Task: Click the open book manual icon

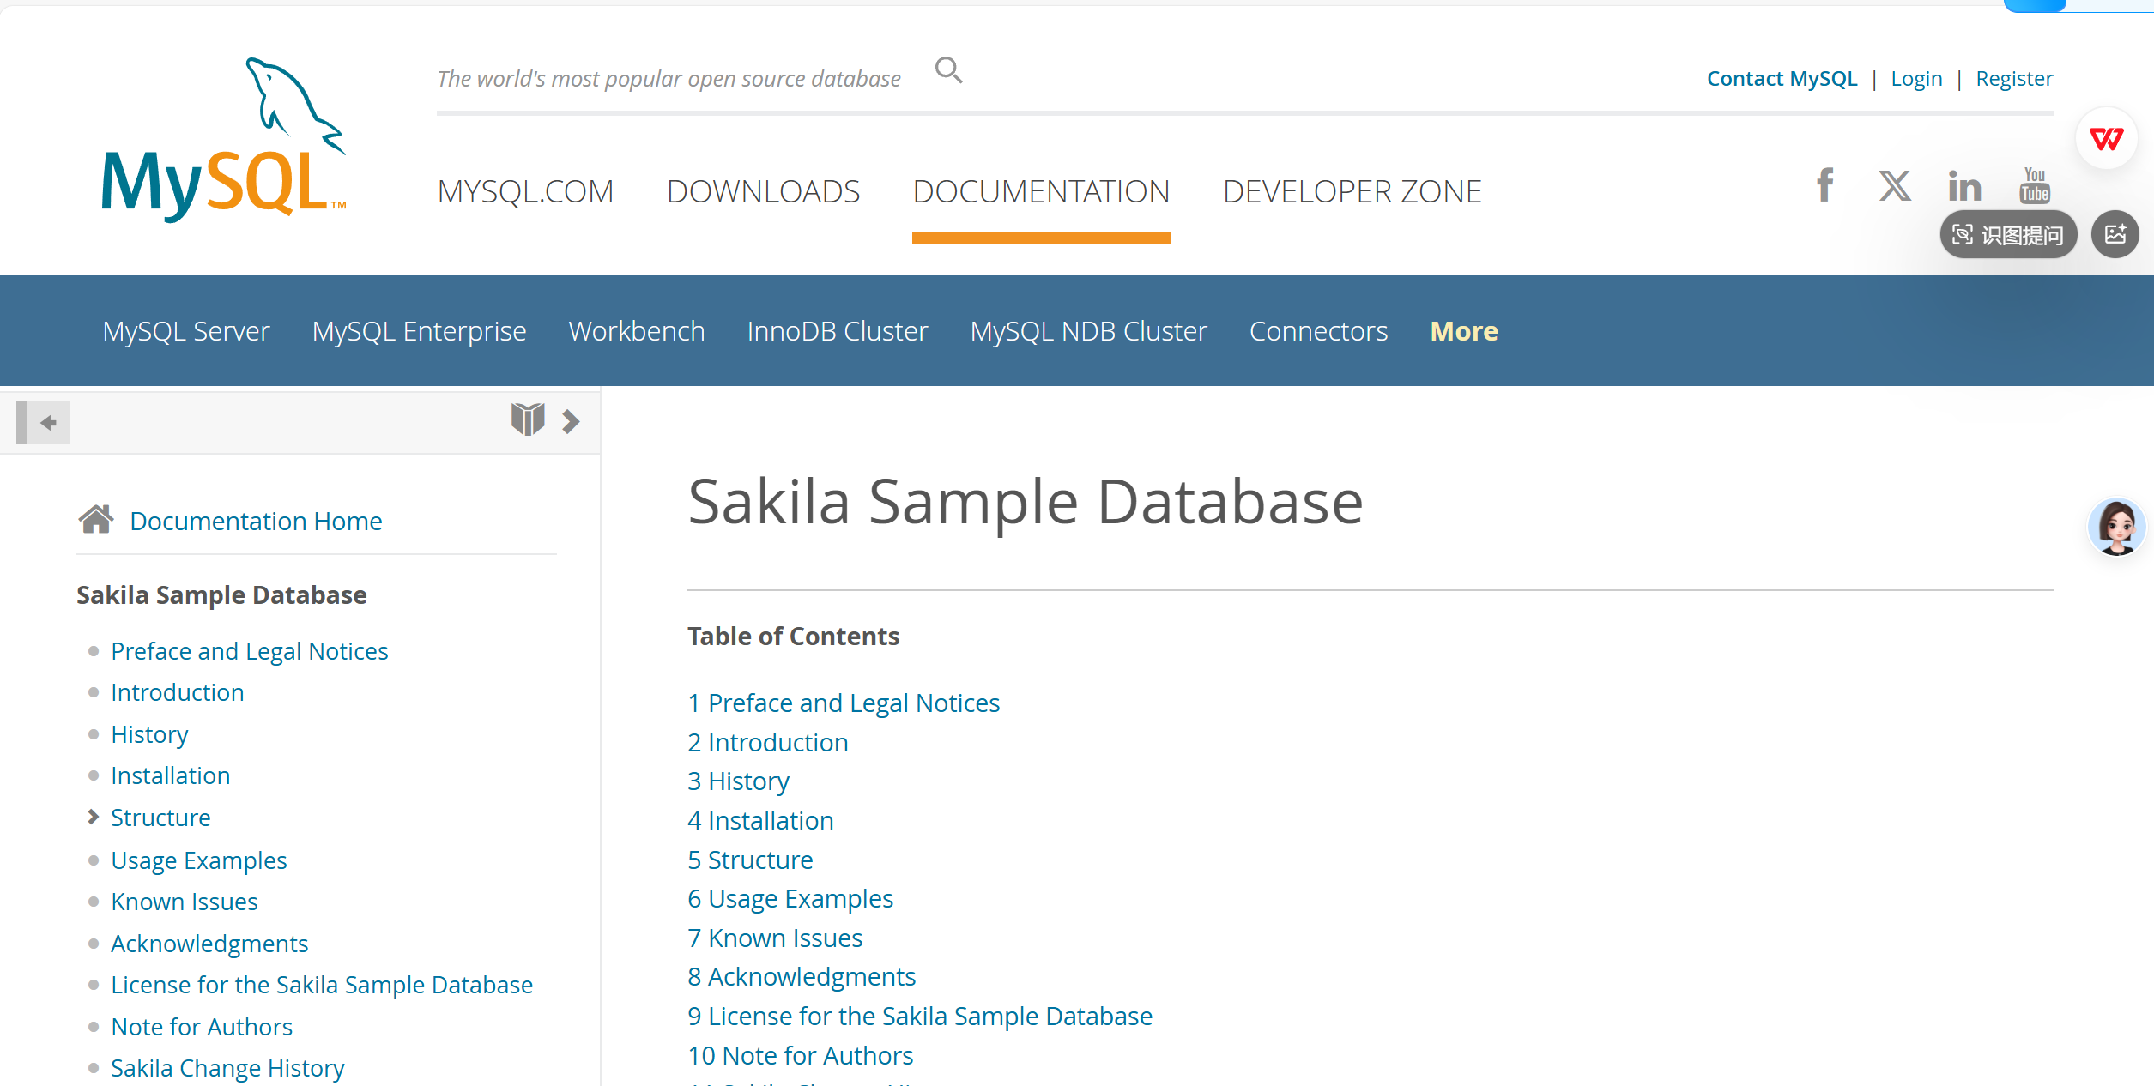Action: [528, 420]
